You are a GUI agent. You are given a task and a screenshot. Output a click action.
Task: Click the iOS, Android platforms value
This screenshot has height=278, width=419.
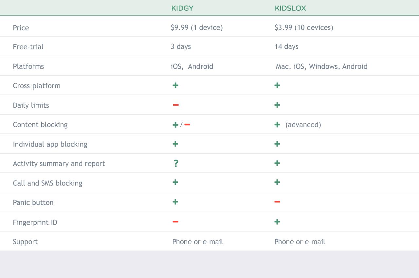point(192,66)
